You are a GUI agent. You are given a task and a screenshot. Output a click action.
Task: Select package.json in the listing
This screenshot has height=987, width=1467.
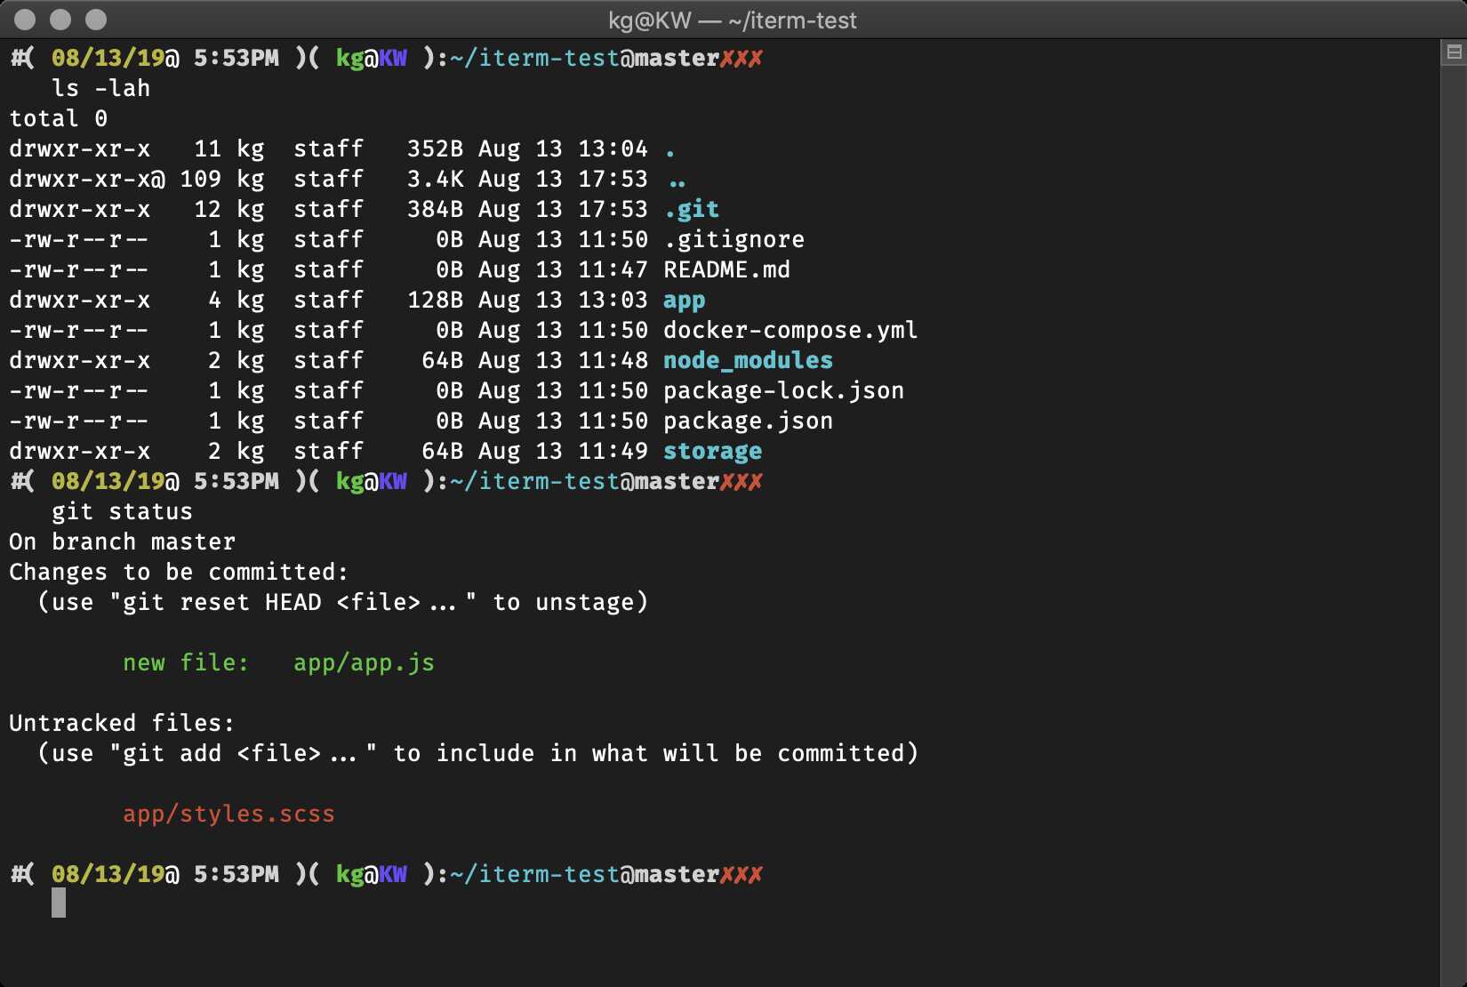[x=748, y=421]
